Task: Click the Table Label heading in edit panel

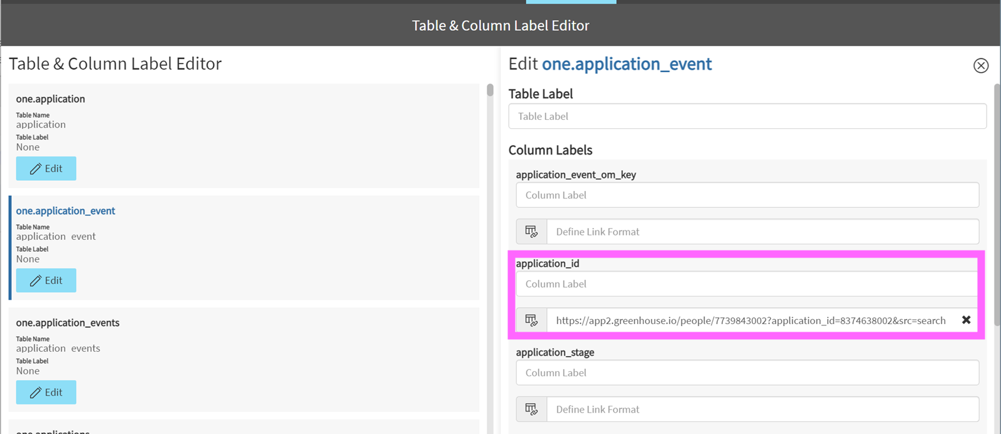Action: 541,94
